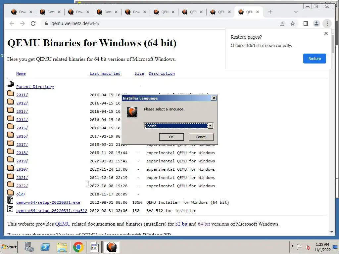Sort listing by Description column
The image size is (339, 254).
(x=162, y=73)
